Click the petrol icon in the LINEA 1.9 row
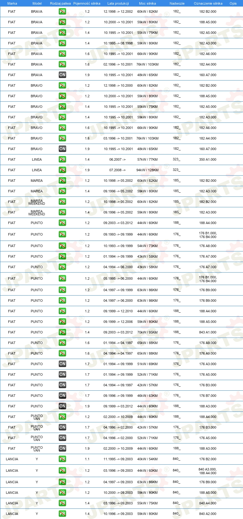Image resolution: width=243 pixels, height=519 pixels. 62,170
